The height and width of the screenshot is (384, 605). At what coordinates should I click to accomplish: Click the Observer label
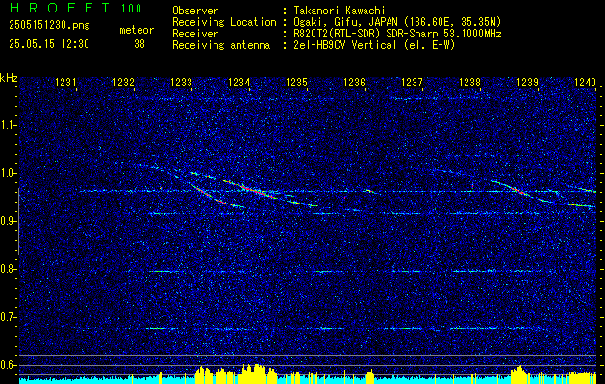click(195, 11)
